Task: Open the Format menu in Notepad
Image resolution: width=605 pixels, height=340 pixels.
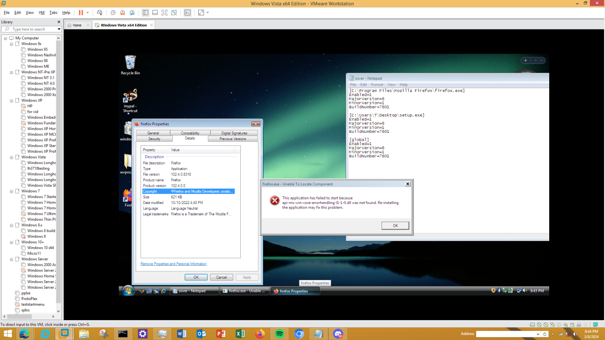Action: tap(377, 84)
